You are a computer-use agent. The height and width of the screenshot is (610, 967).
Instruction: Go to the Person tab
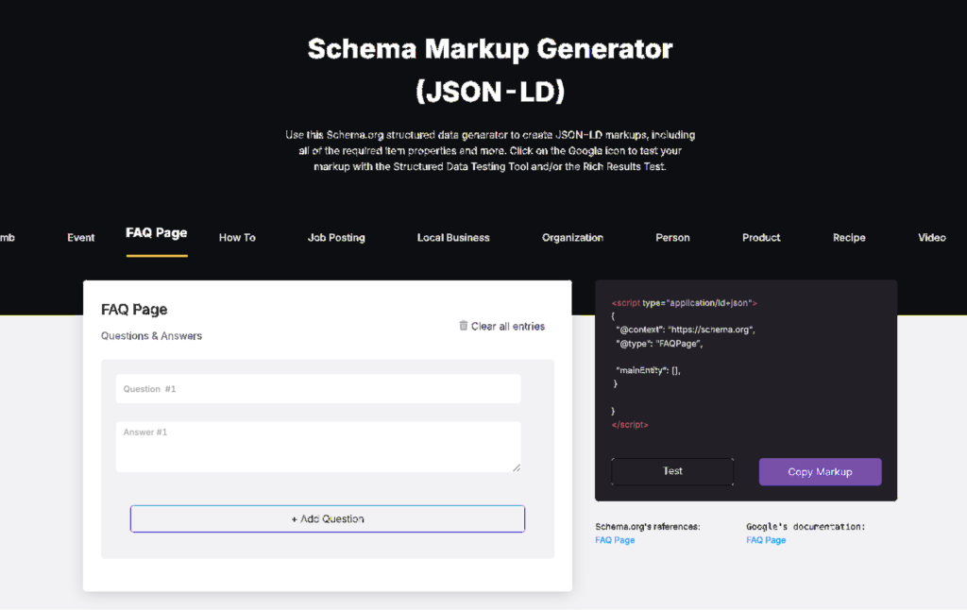click(672, 237)
